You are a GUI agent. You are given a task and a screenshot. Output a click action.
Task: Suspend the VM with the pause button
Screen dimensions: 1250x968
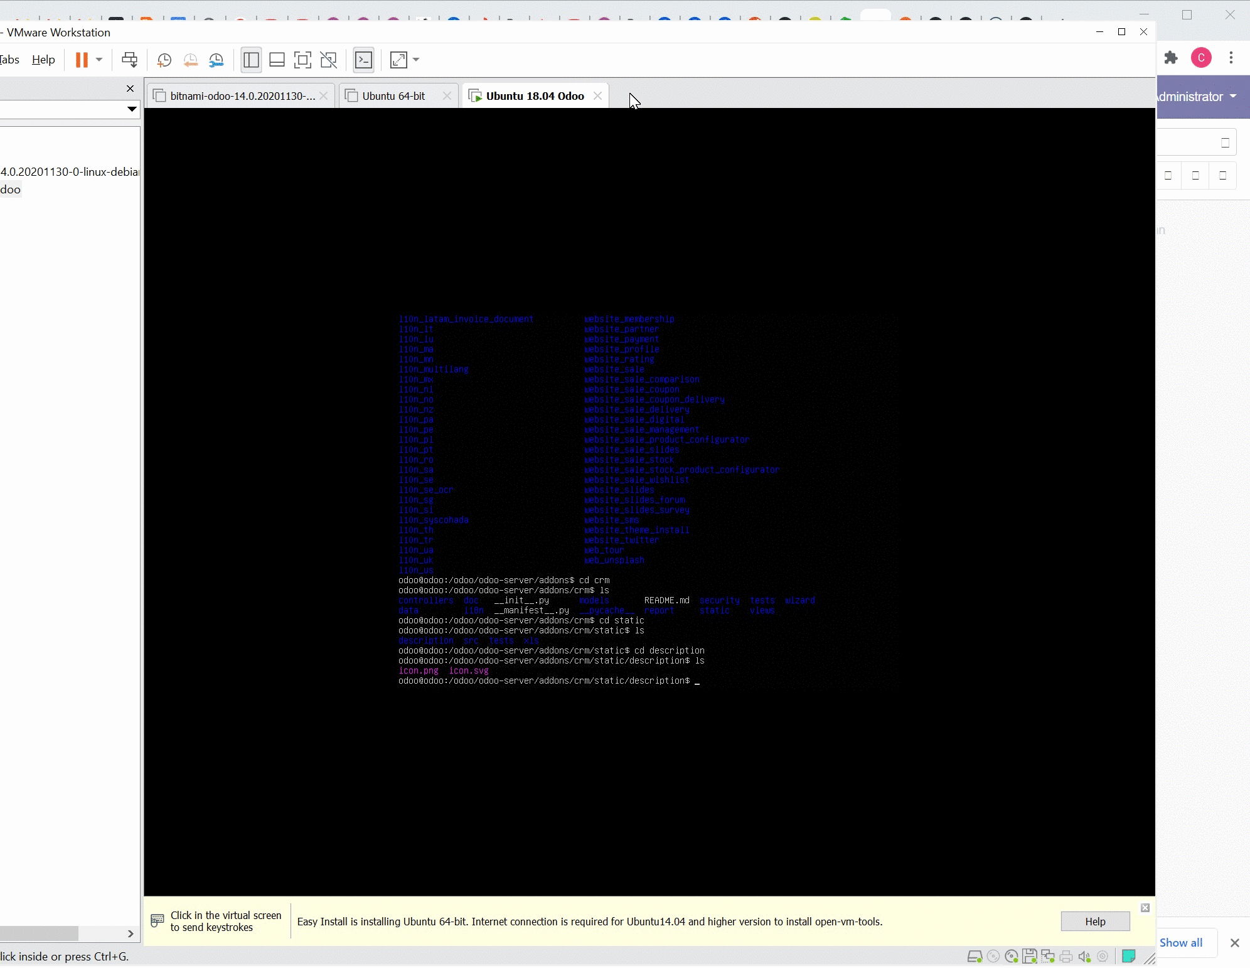pos(82,60)
